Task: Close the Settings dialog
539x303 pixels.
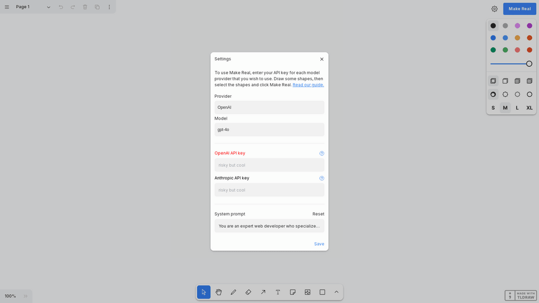Action: (322, 59)
